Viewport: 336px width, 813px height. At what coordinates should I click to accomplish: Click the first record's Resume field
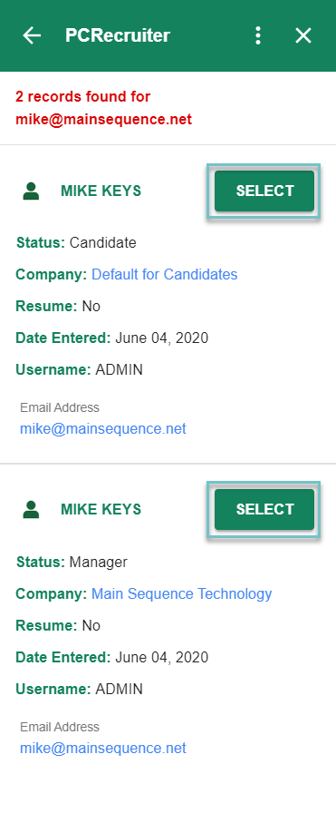[x=58, y=306]
